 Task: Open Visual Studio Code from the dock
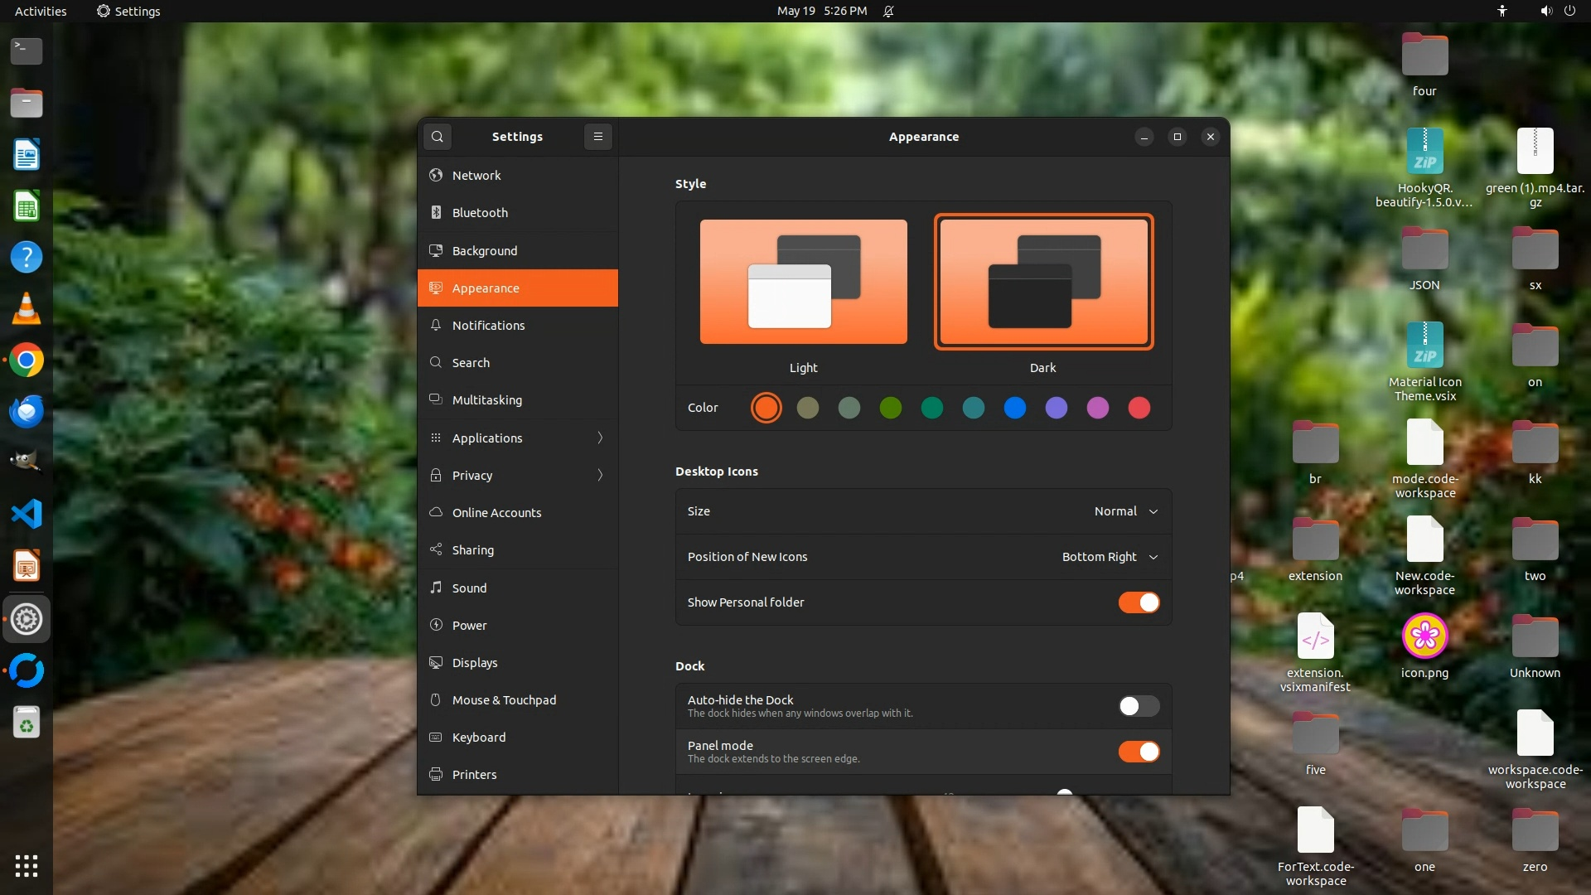(27, 514)
